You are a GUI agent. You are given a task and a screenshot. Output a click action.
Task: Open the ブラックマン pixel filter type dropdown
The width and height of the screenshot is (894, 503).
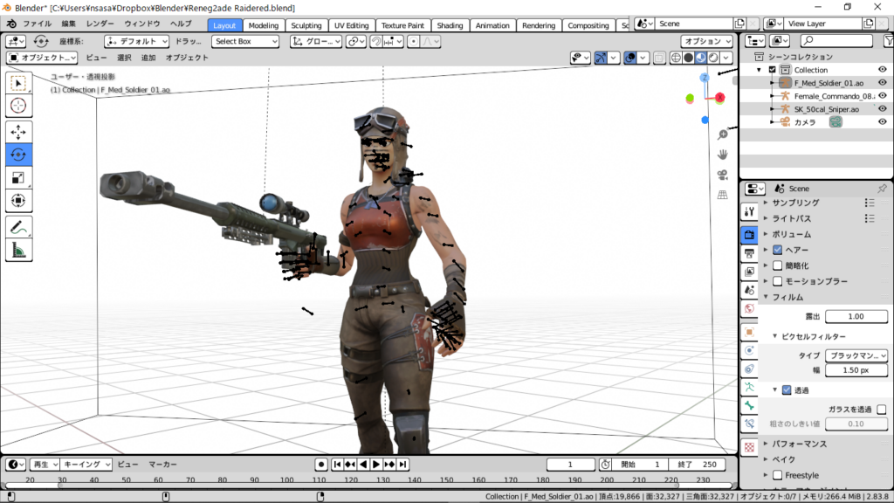click(856, 355)
